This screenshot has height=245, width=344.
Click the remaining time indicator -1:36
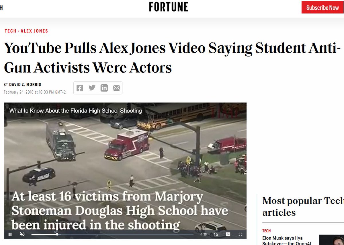coord(203,234)
